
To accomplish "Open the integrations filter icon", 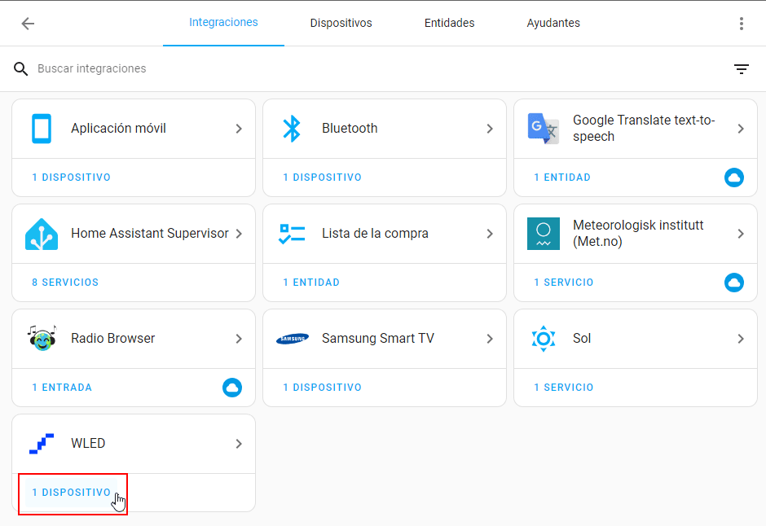I will click(741, 68).
